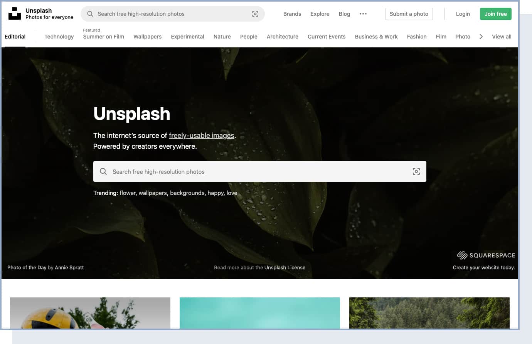Open the Fashion category
Screen dimensions: 532x344
[417, 37]
